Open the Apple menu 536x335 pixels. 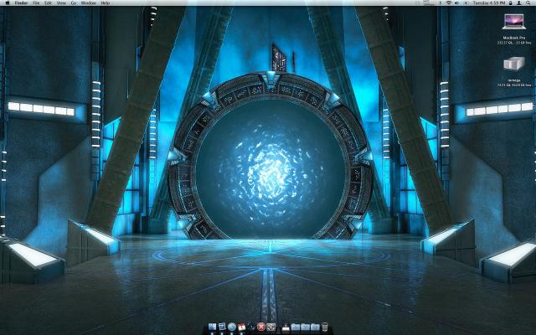click(x=8, y=3)
